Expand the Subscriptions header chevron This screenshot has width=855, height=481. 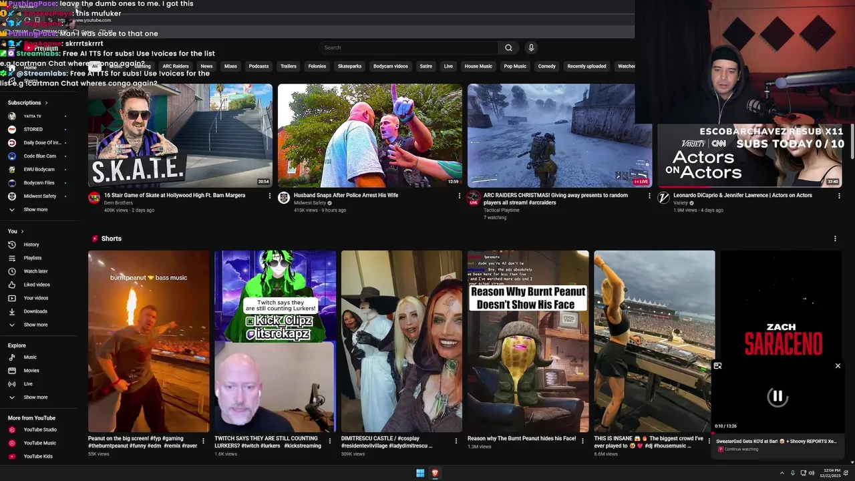click(46, 103)
